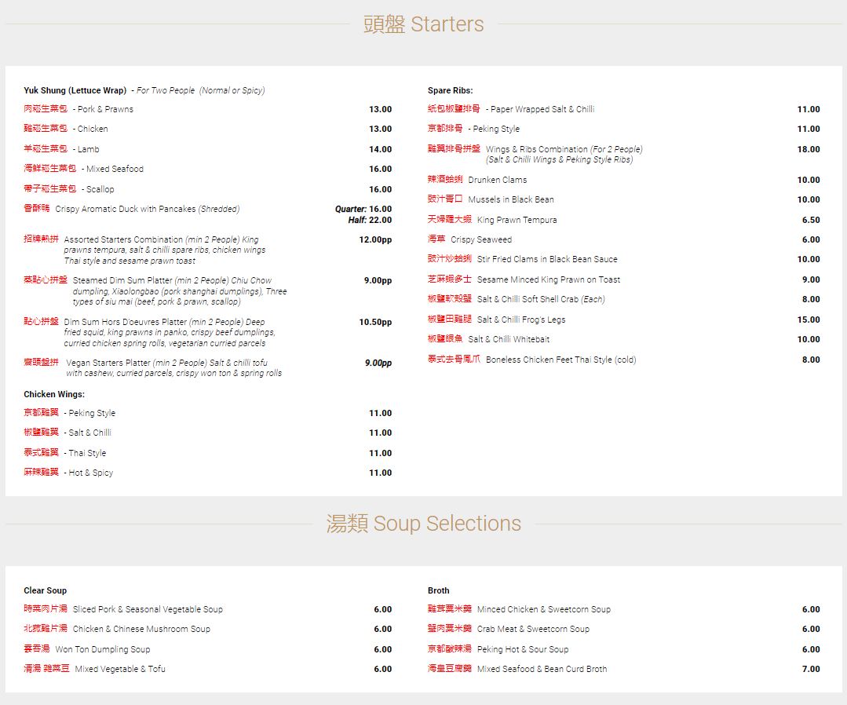This screenshot has height=705, width=847.
Task: Click Salt & Chilli Frog's Legs item
Action: point(520,320)
